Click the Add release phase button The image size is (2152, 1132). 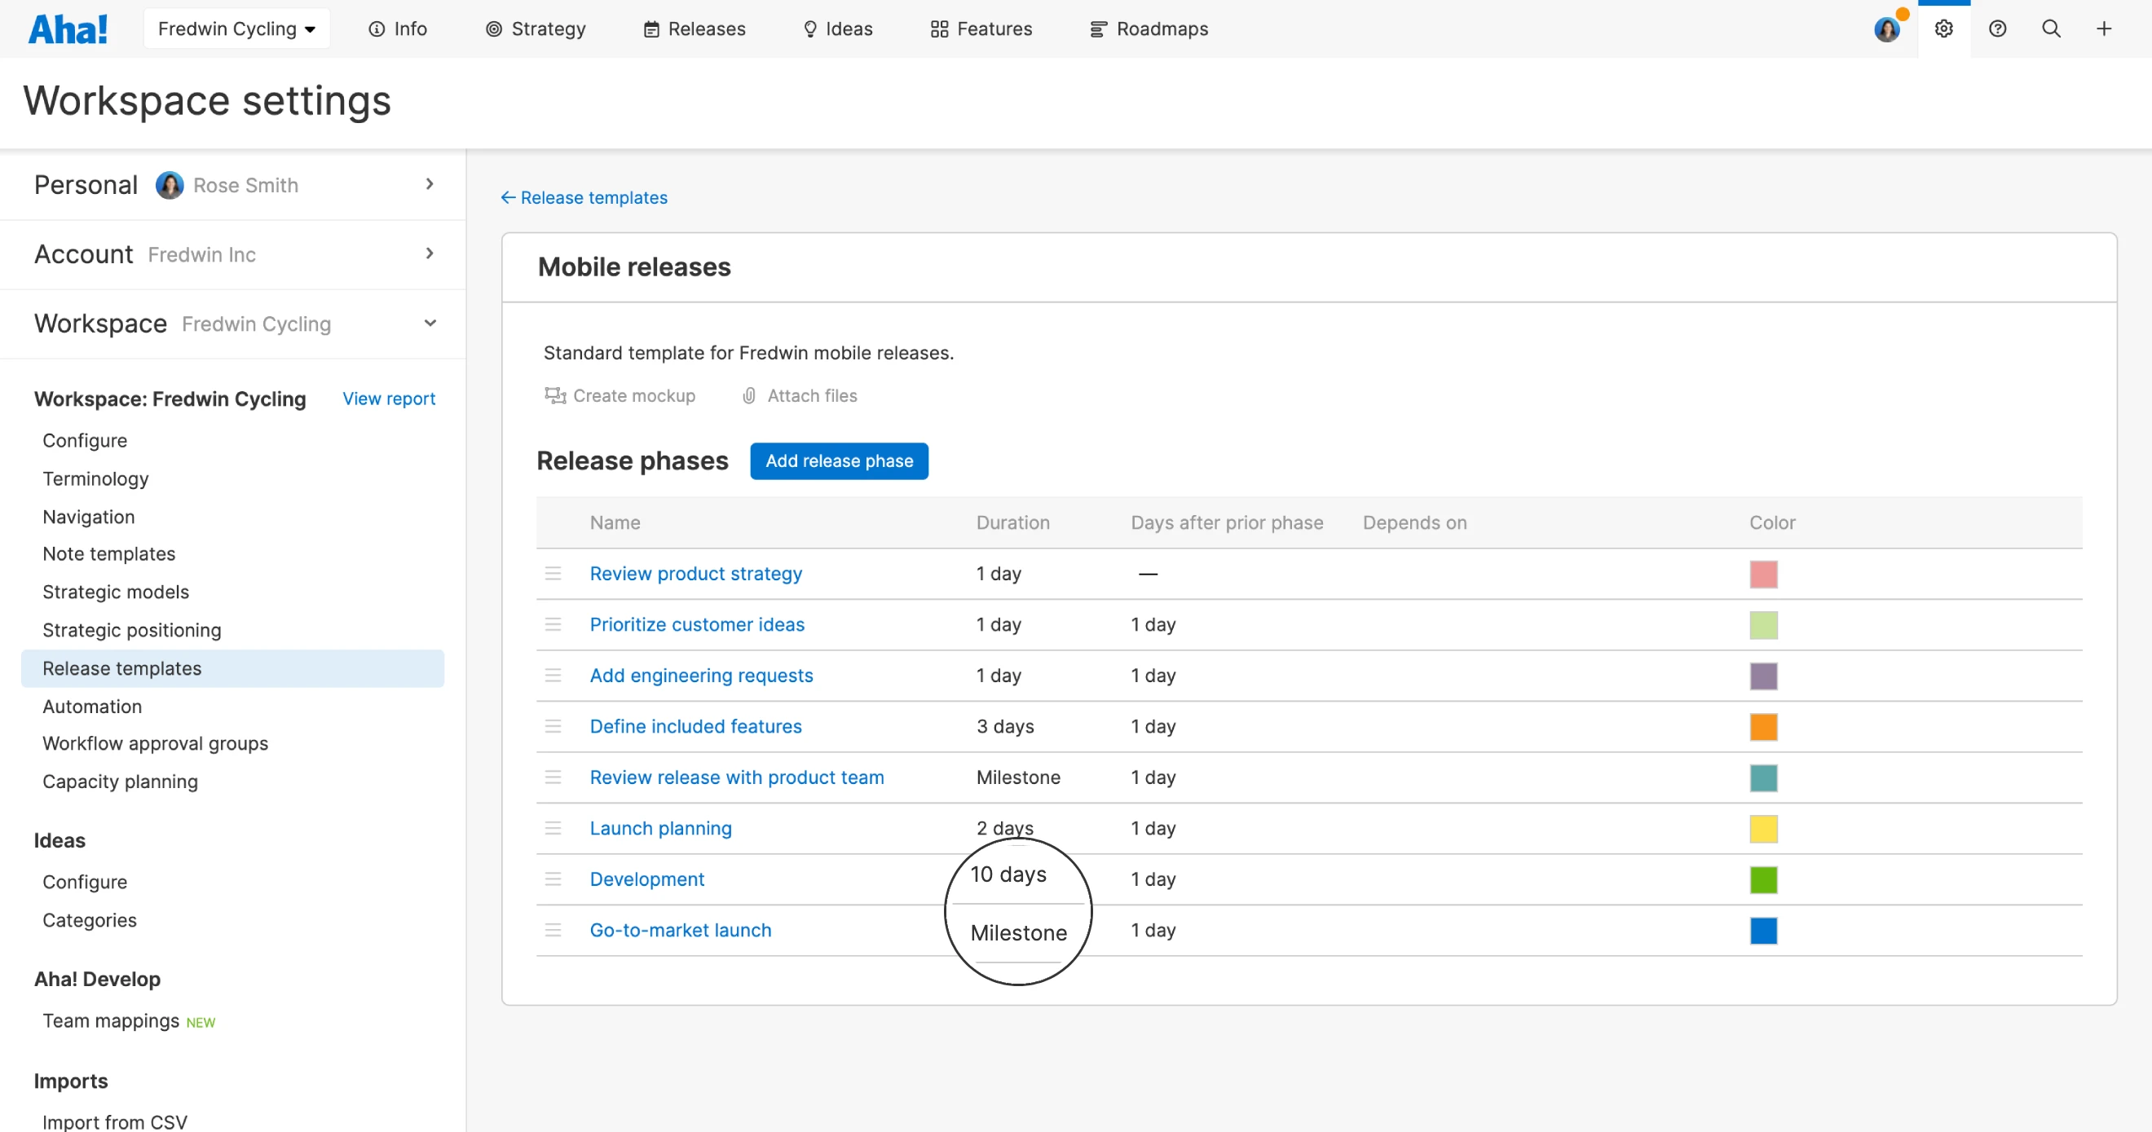tap(839, 461)
